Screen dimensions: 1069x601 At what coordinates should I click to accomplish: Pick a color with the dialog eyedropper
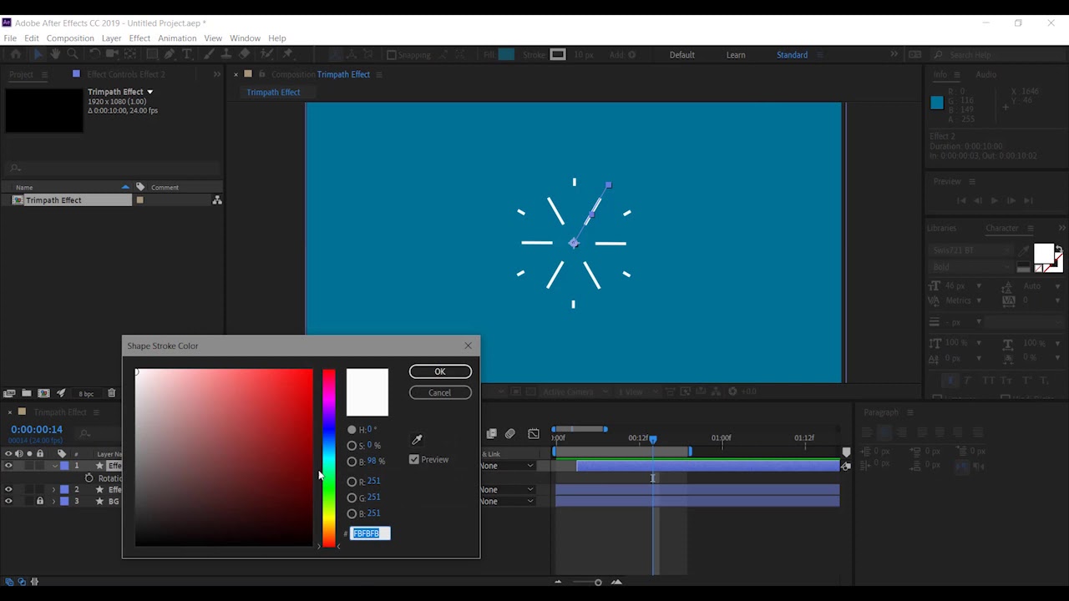pyautogui.click(x=417, y=440)
